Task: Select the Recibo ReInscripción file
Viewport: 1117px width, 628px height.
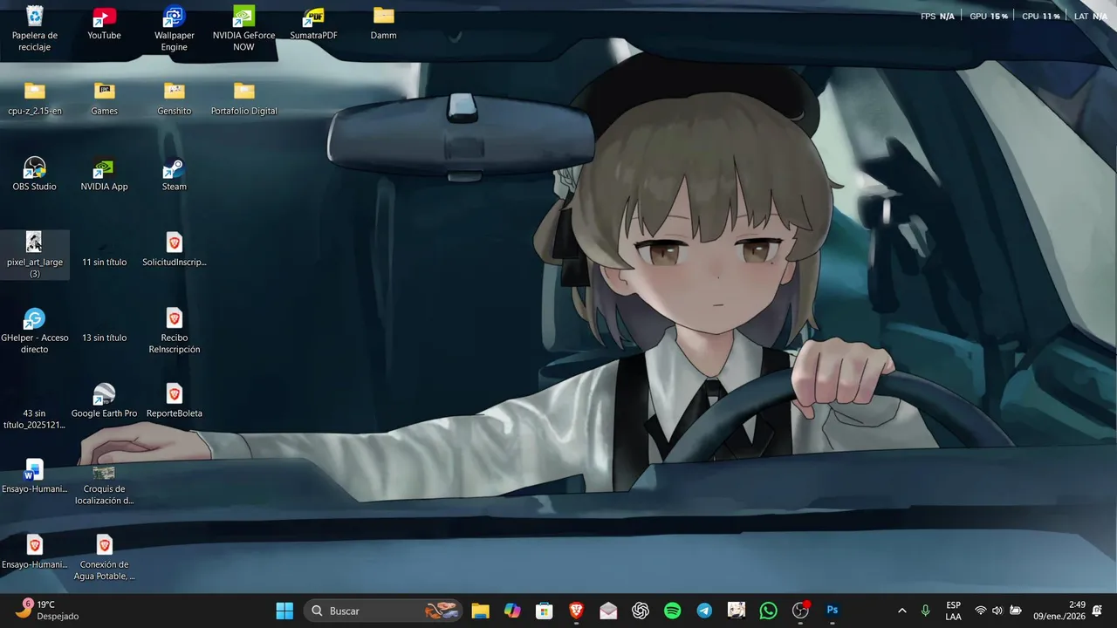Action: coord(174,331)
